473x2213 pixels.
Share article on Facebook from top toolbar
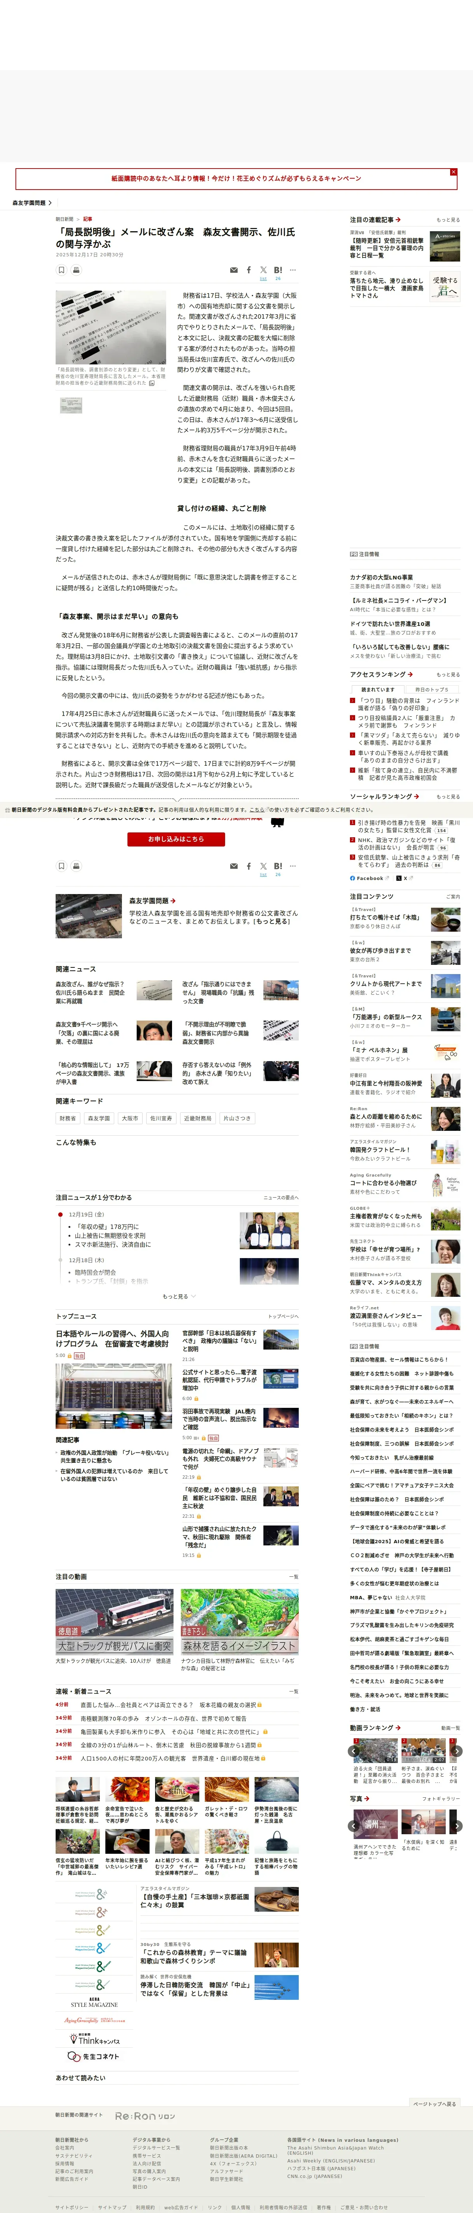pyautogui.click(x=249, y=270)
